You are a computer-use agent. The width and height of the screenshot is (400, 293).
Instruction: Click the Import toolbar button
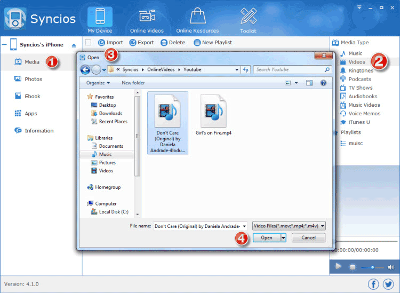pos(110,42)
